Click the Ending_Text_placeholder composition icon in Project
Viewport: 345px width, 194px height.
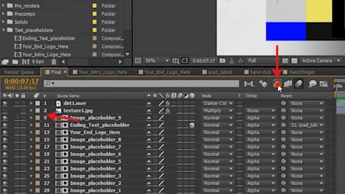(18, 38)
